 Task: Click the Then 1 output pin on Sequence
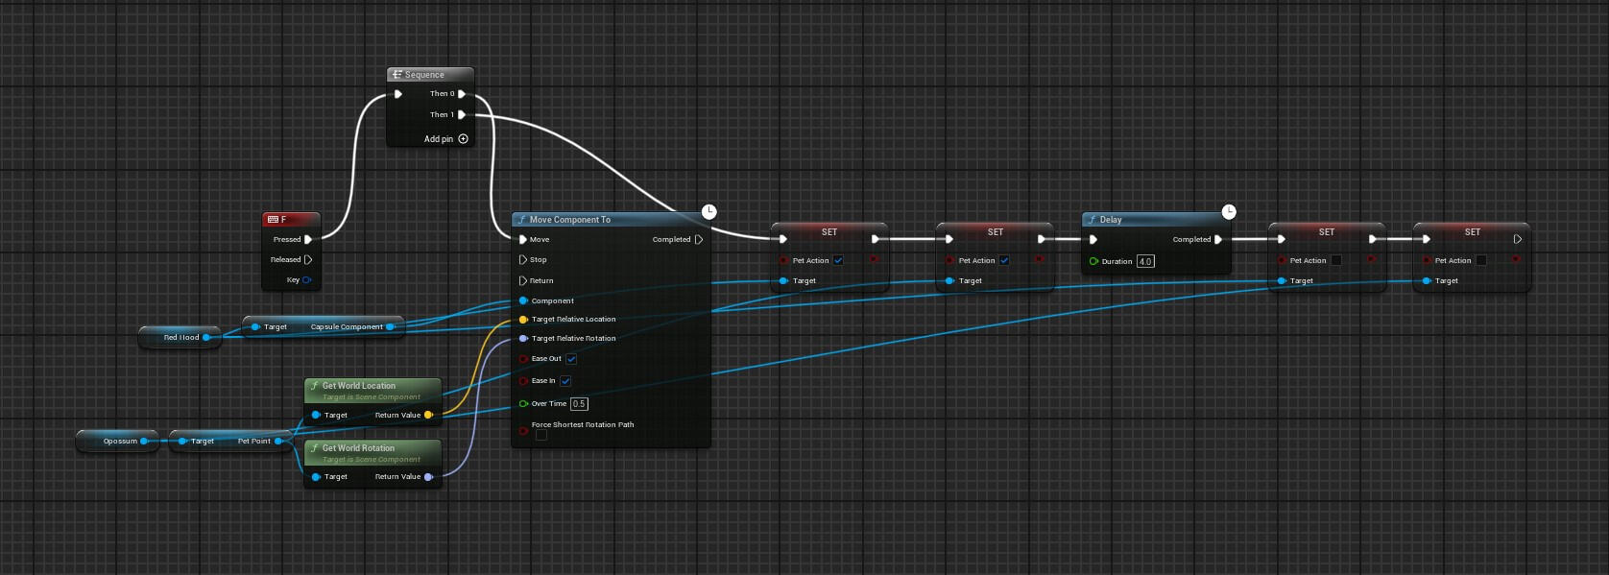click(462, 115)
